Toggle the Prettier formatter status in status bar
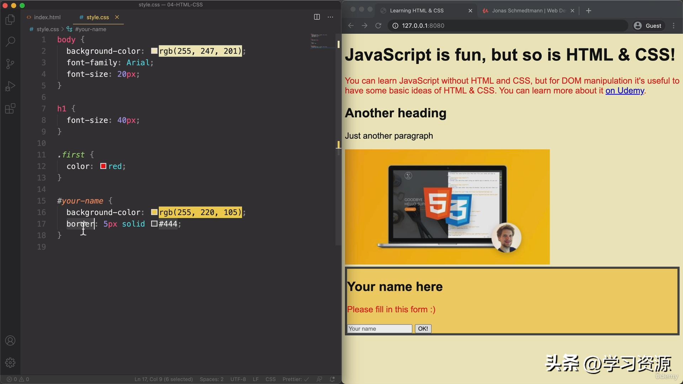Image resolution: width=683 pixels, height=384 pixels. click(x=295, y=379)
